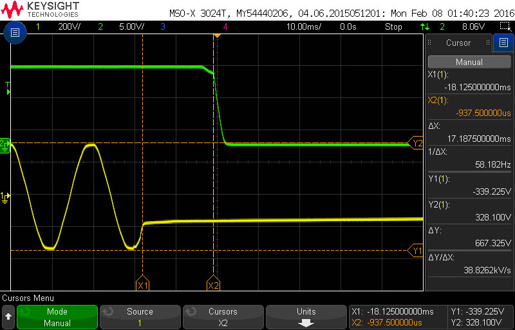Open the Mode Manual softkey

coord(57,317)
